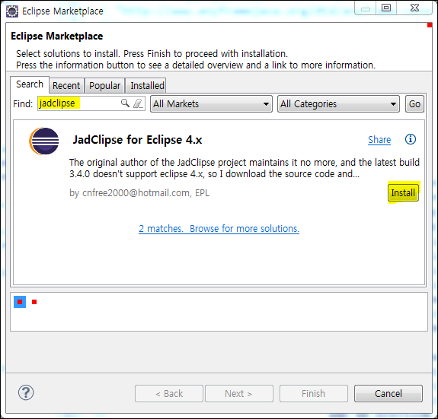Open JadClipse detailed info icon
438x419 pixels.
point(411,139)
